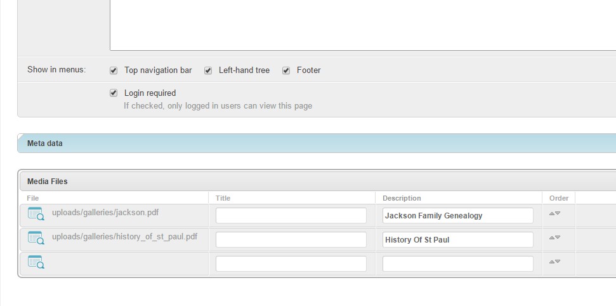This screenshot has height=306, width=616.
Task: Open file browser icon for history_of_st_paul.pdf row
Action: (36, 237)
